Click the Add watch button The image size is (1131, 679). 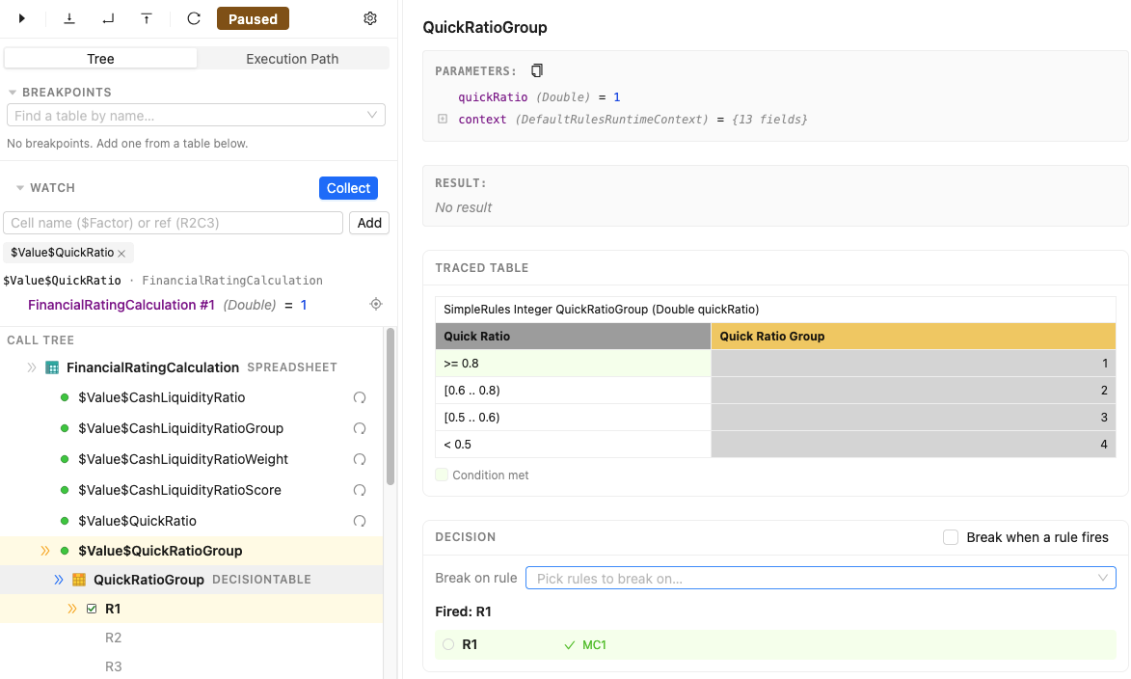point(369,223)
